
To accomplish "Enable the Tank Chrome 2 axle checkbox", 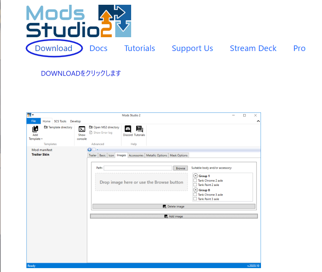I will (x=195, y=180).
